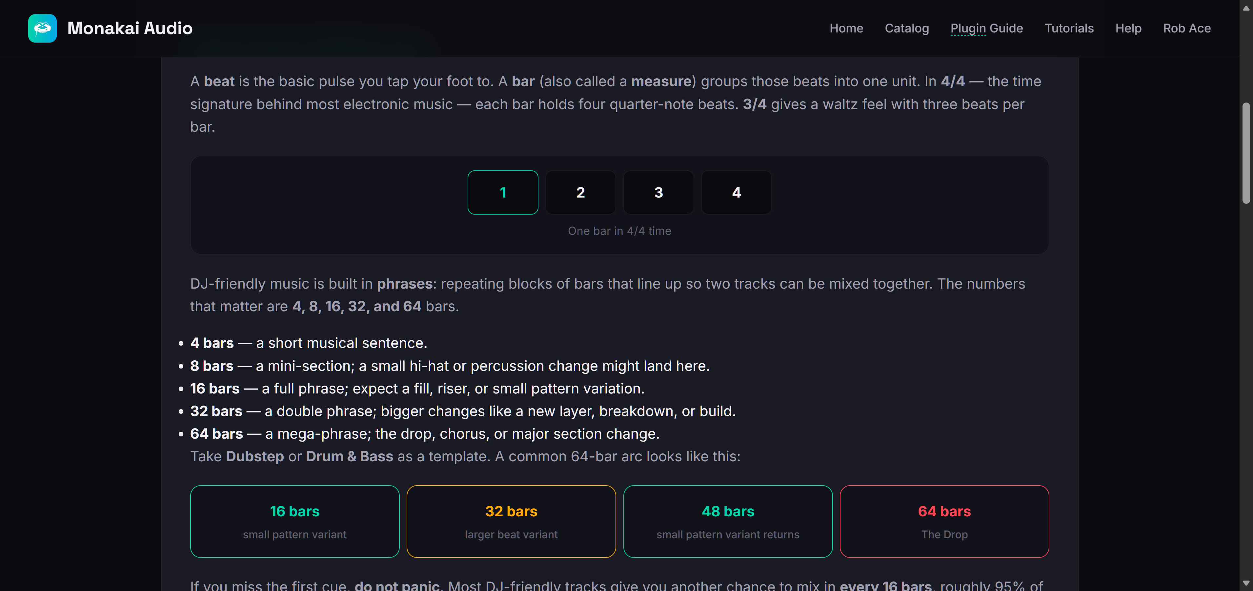Click the scrollbar up arrow
1253x591 pixels.
coord(1246,7)
